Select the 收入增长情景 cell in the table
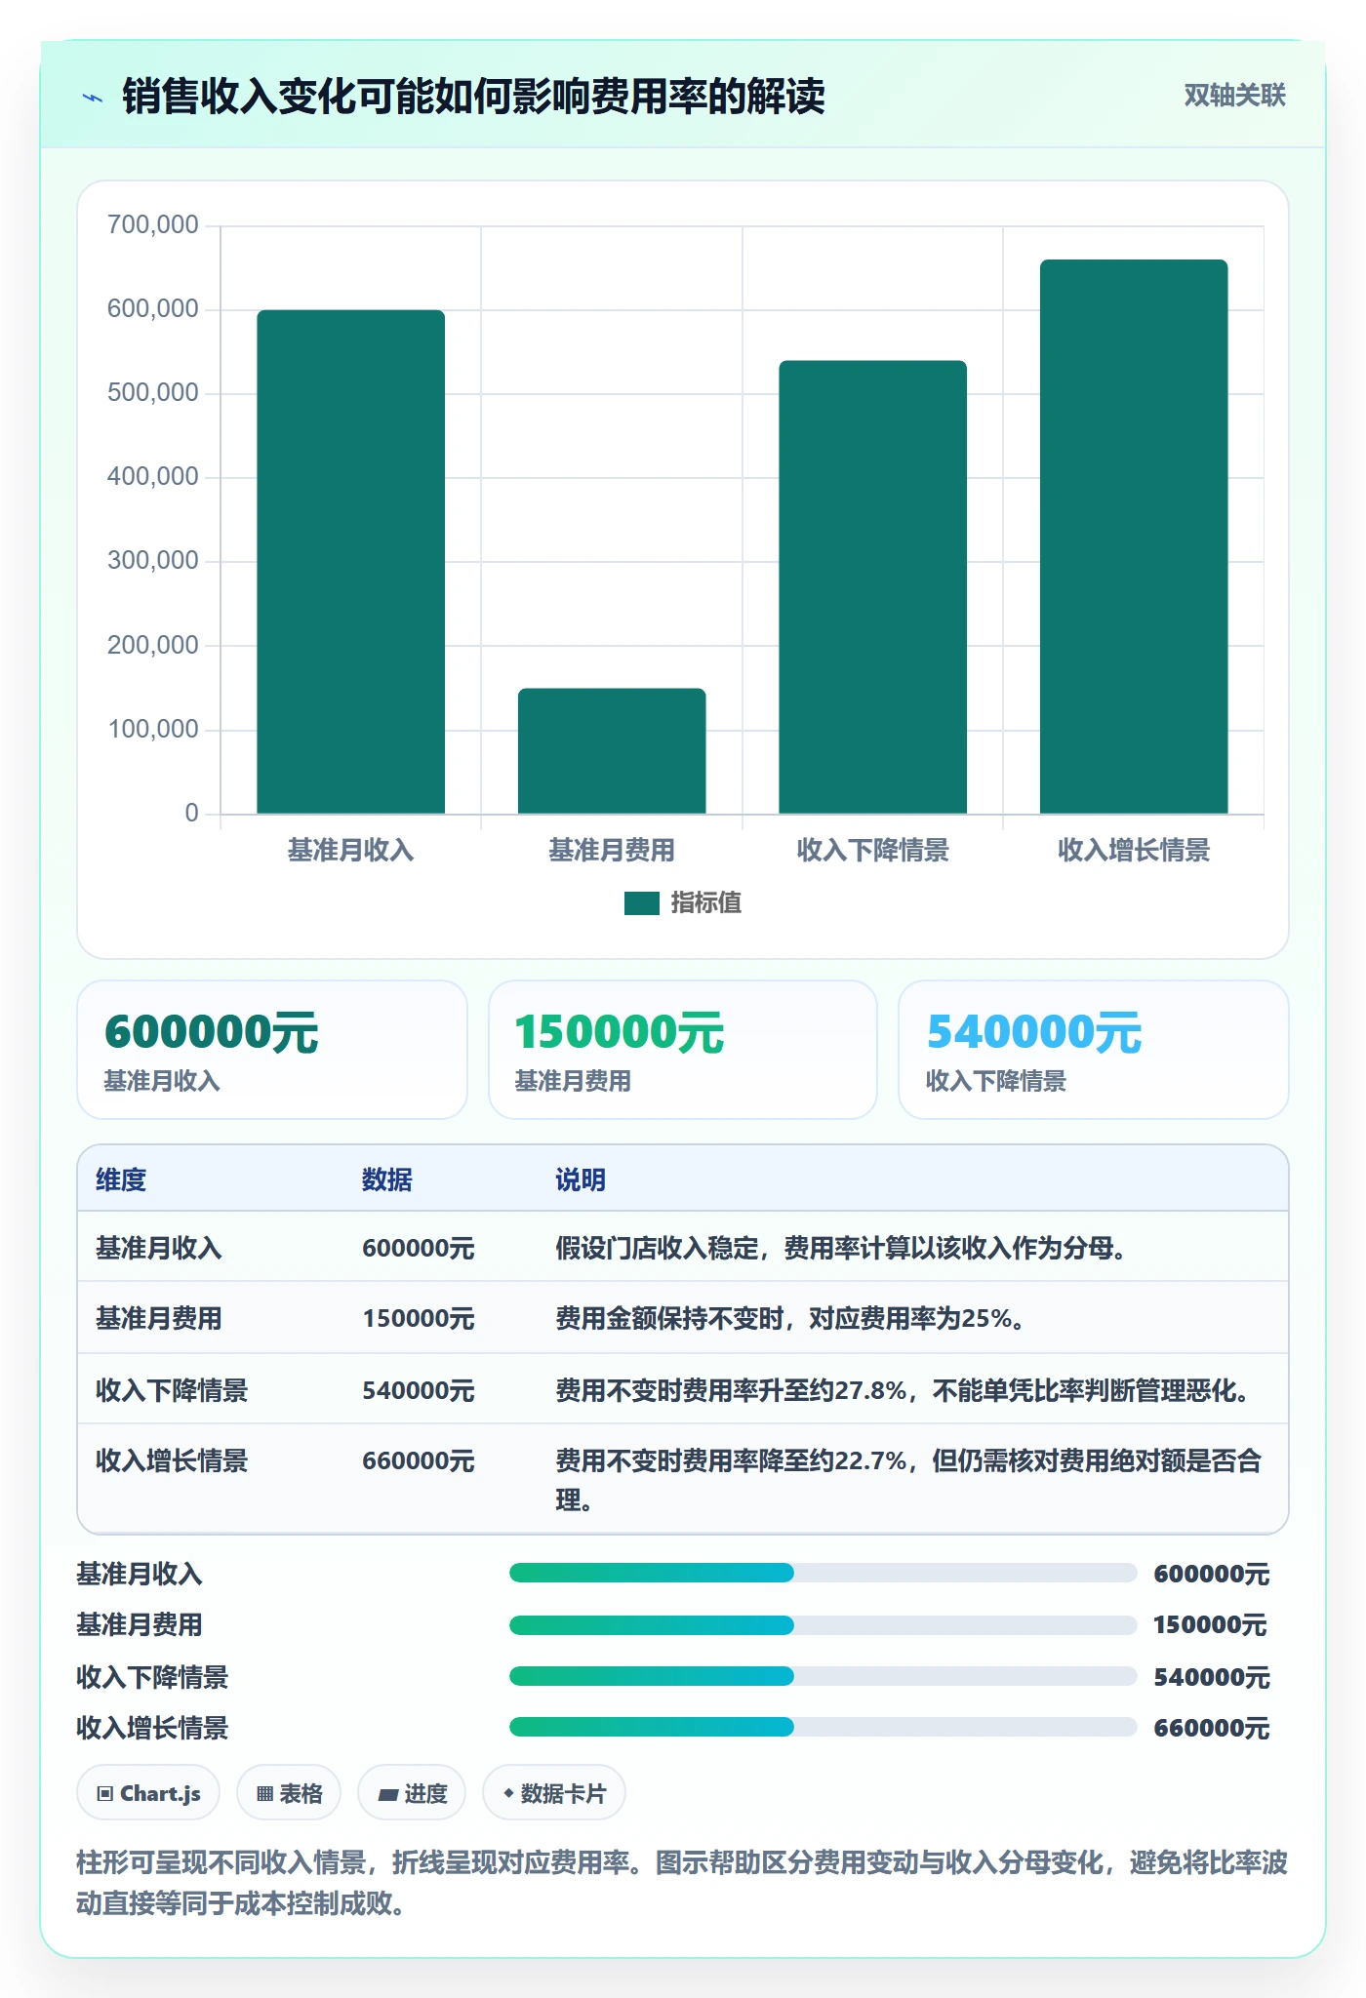 tap(172, 1461)
